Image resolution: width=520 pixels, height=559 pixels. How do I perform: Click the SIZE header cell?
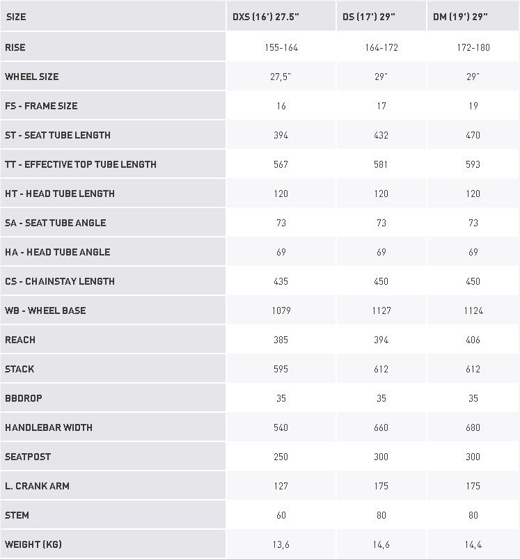point(16,17)
